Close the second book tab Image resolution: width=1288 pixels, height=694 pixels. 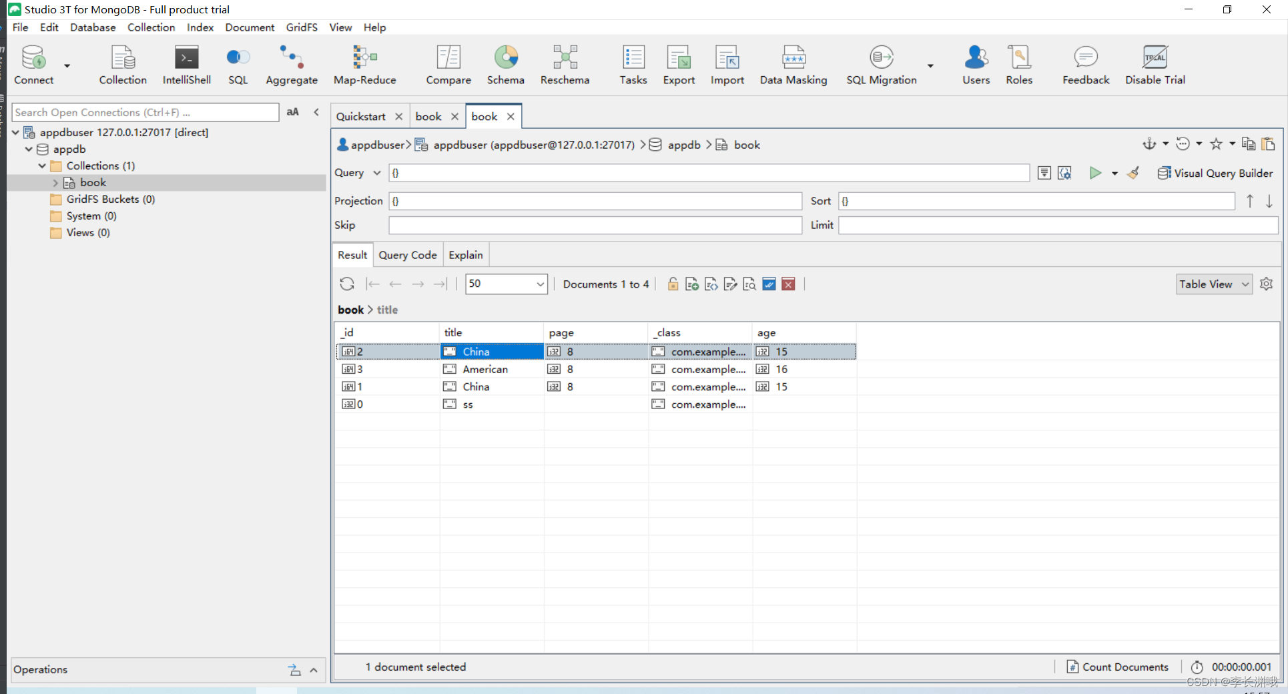511,116
